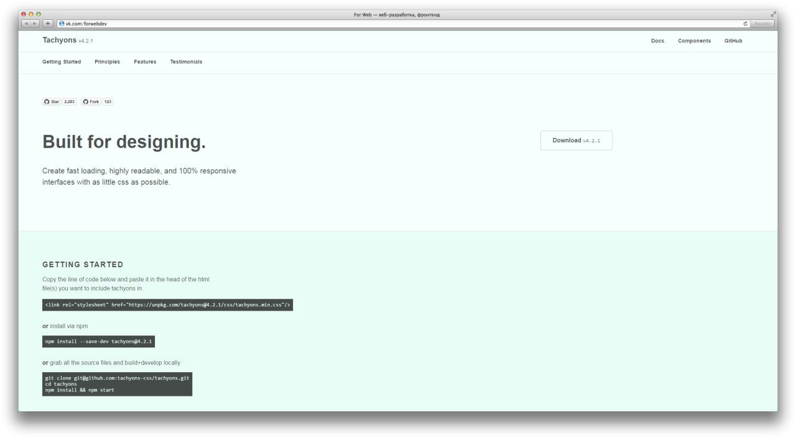The width and height of the screenshot is (796, 438).
Task: Click 'or grab all the source files' text
Action: [111, 363]
